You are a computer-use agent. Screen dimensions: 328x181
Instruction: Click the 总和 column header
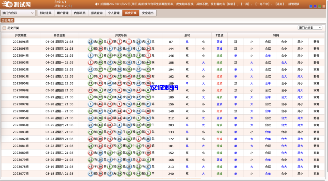(x=187, y=35)
